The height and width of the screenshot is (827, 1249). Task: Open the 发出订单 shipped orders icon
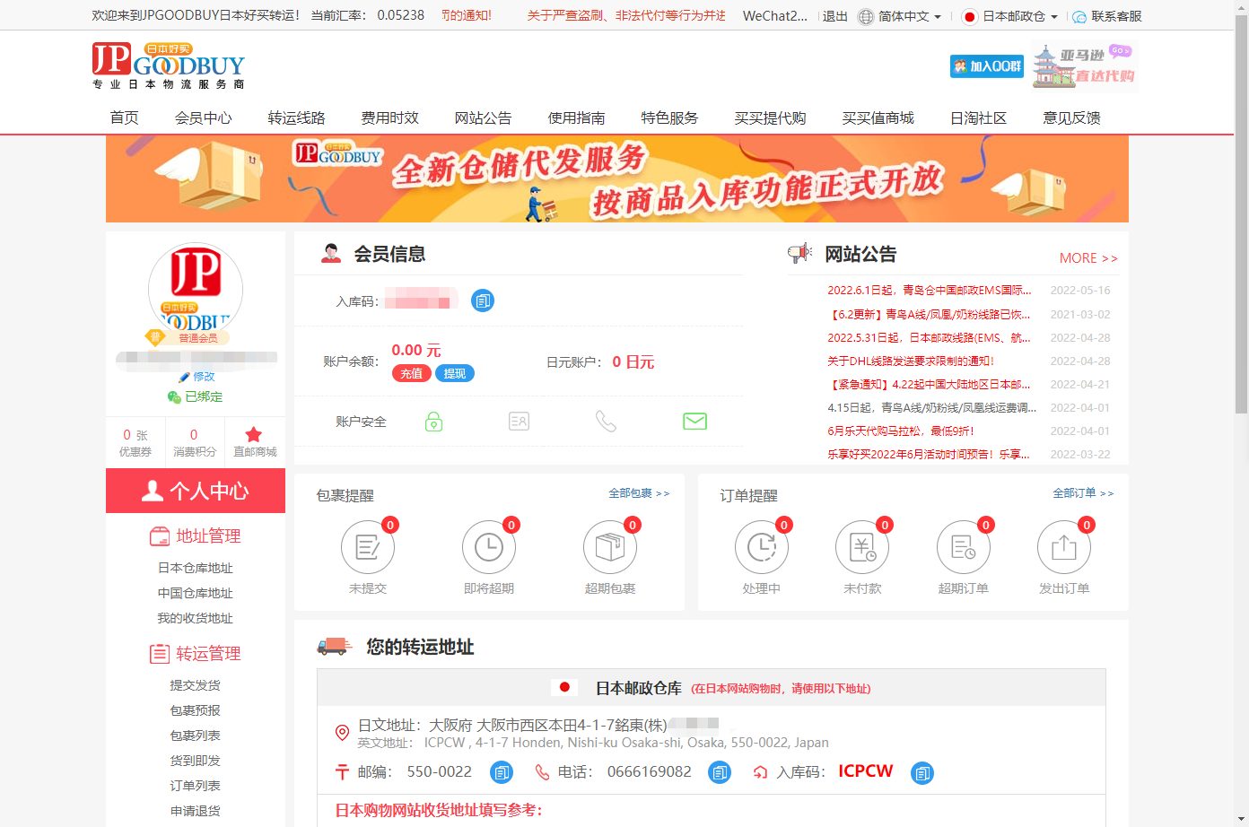[x=1064, y=547]
